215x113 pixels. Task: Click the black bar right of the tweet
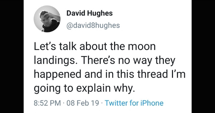tap(203, 56)
